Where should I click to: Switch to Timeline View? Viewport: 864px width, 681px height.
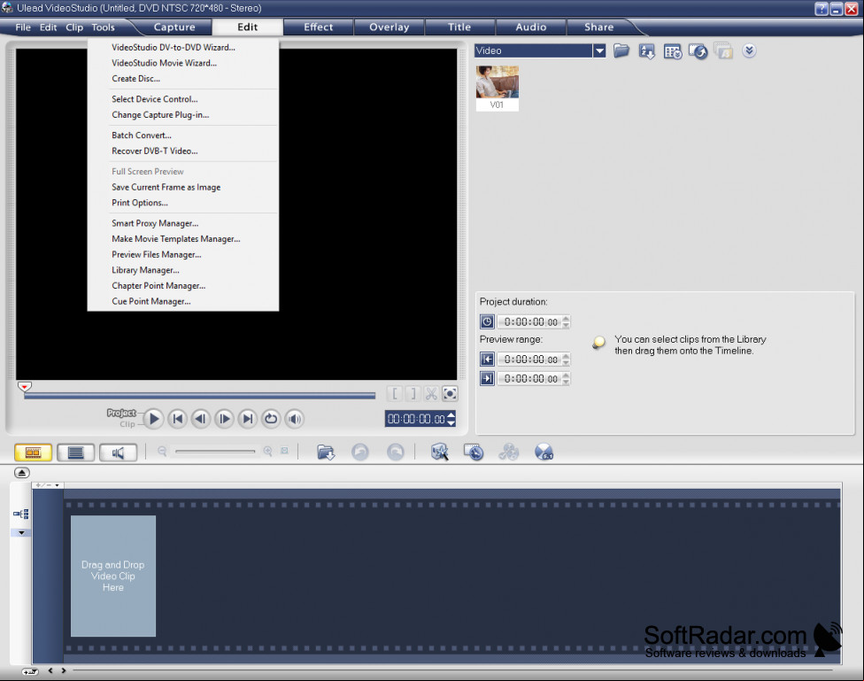tap(75, 453)
